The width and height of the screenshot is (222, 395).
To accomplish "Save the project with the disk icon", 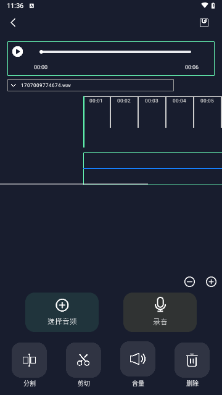I will tap(204, 23).
